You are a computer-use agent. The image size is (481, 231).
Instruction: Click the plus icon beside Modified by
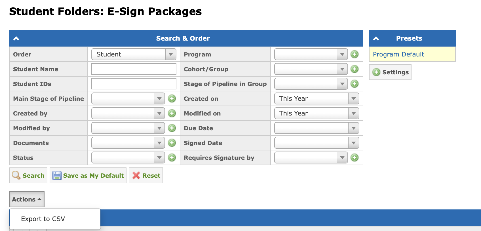172,128
